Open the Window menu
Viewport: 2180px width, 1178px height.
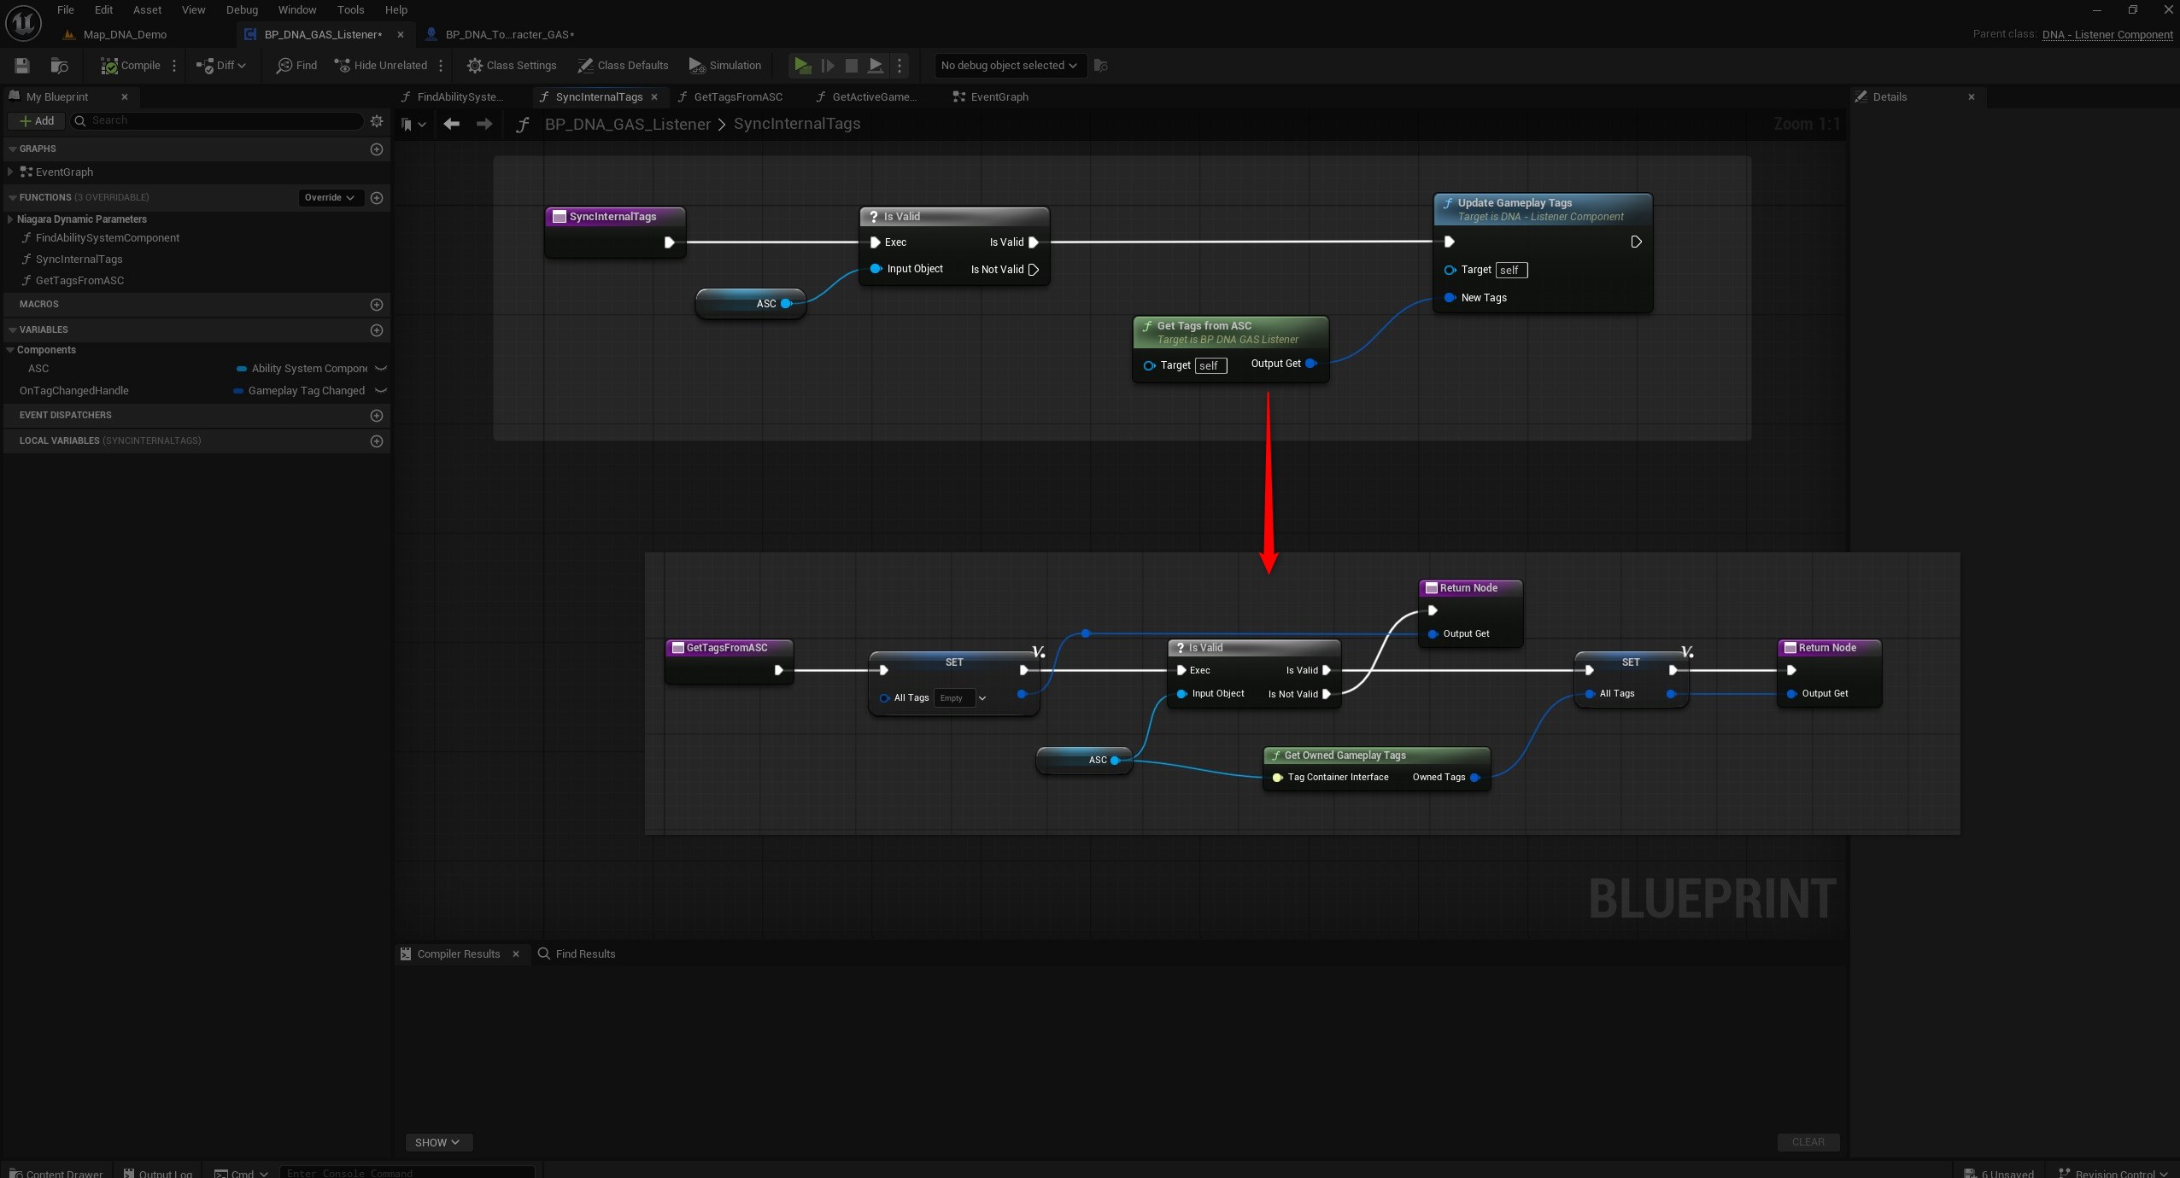296,10
